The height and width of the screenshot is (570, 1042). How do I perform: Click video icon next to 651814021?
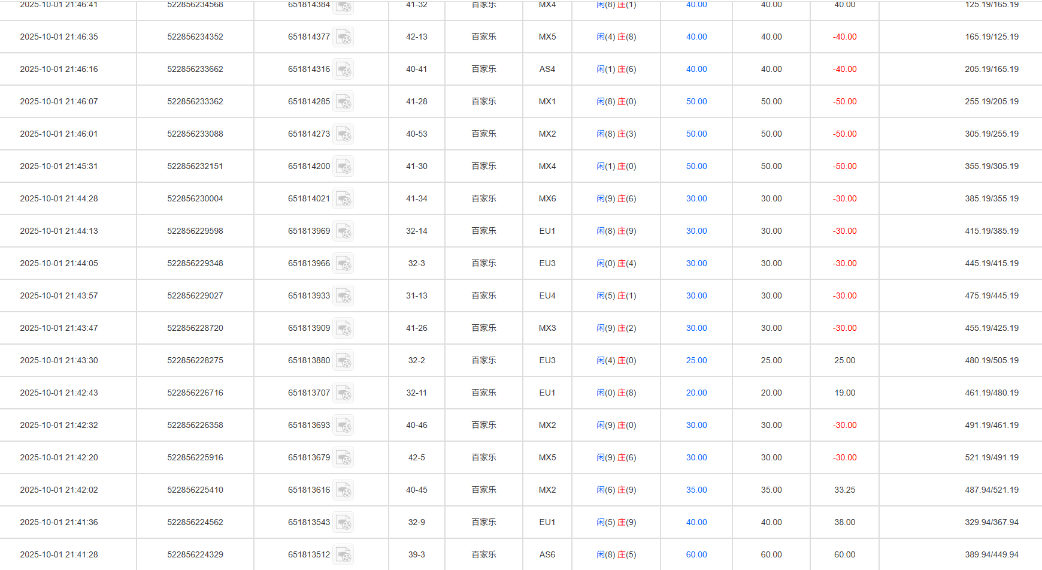(343, 199)
